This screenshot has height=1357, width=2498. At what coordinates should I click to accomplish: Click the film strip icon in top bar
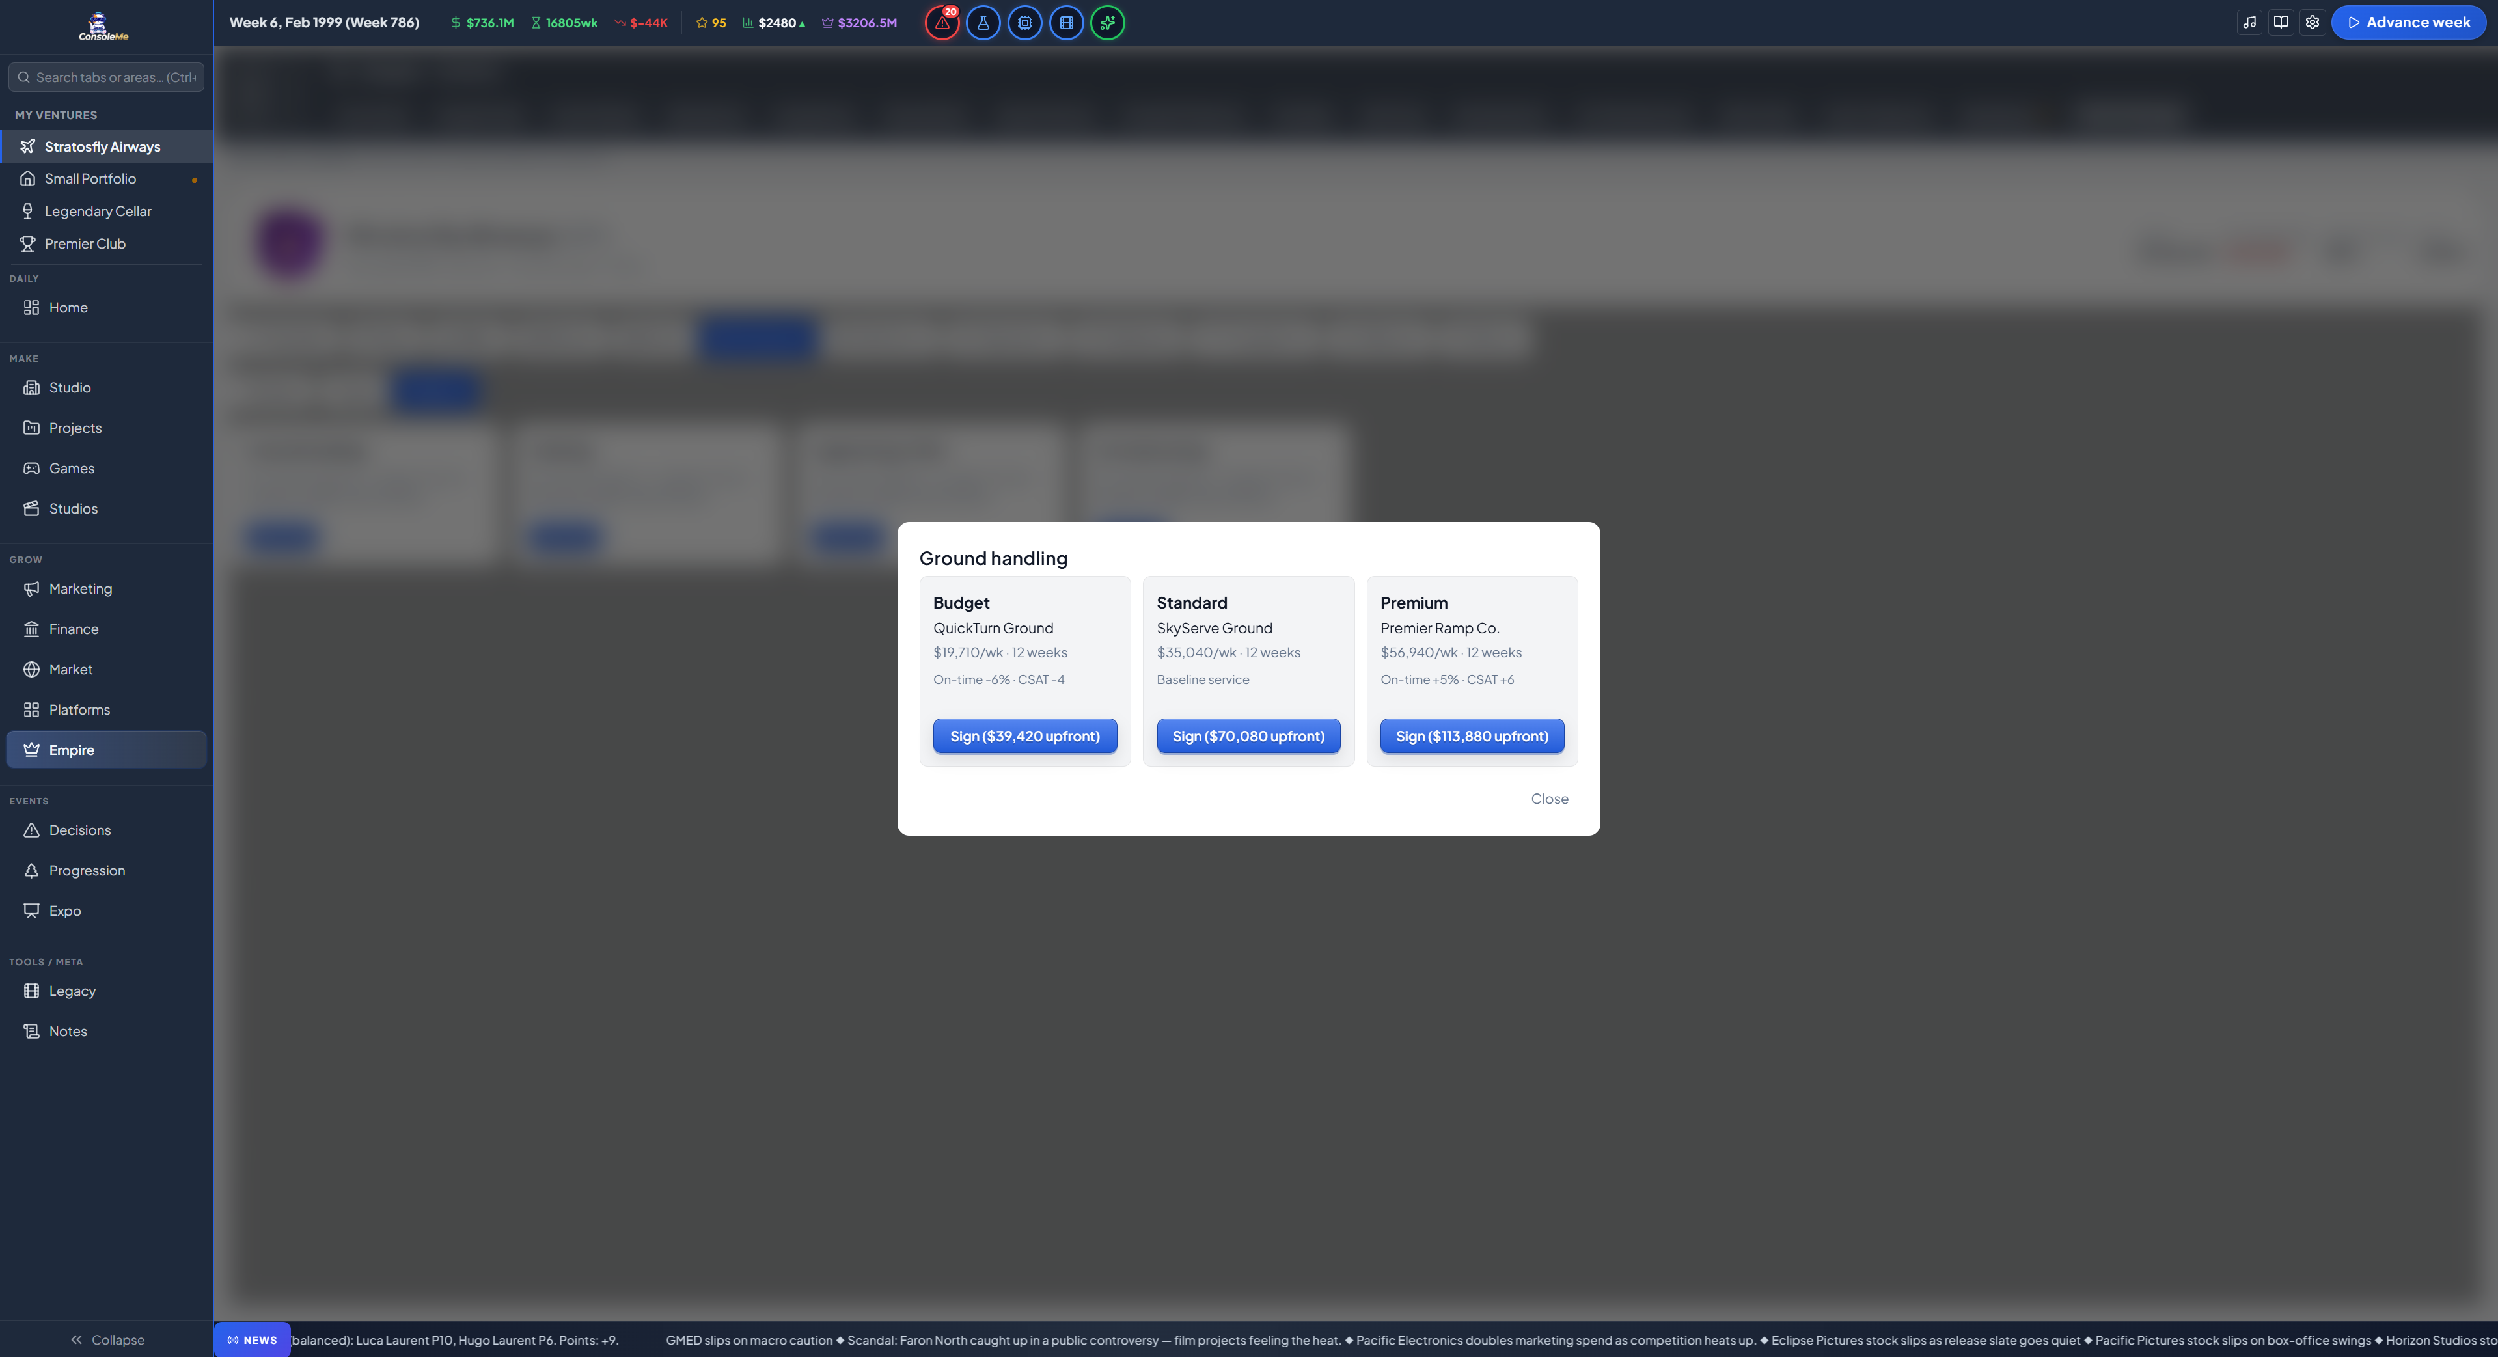coord(1067,22)
